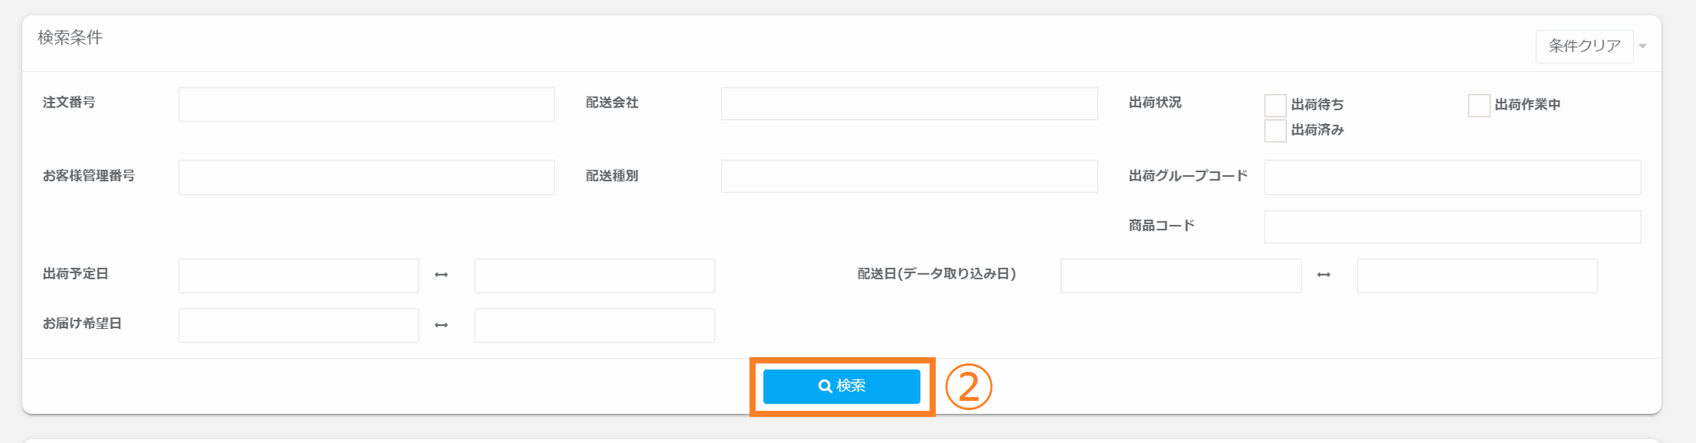
Task: Check the 出荷待ち checkbox
Action: tap(1275, 105)
